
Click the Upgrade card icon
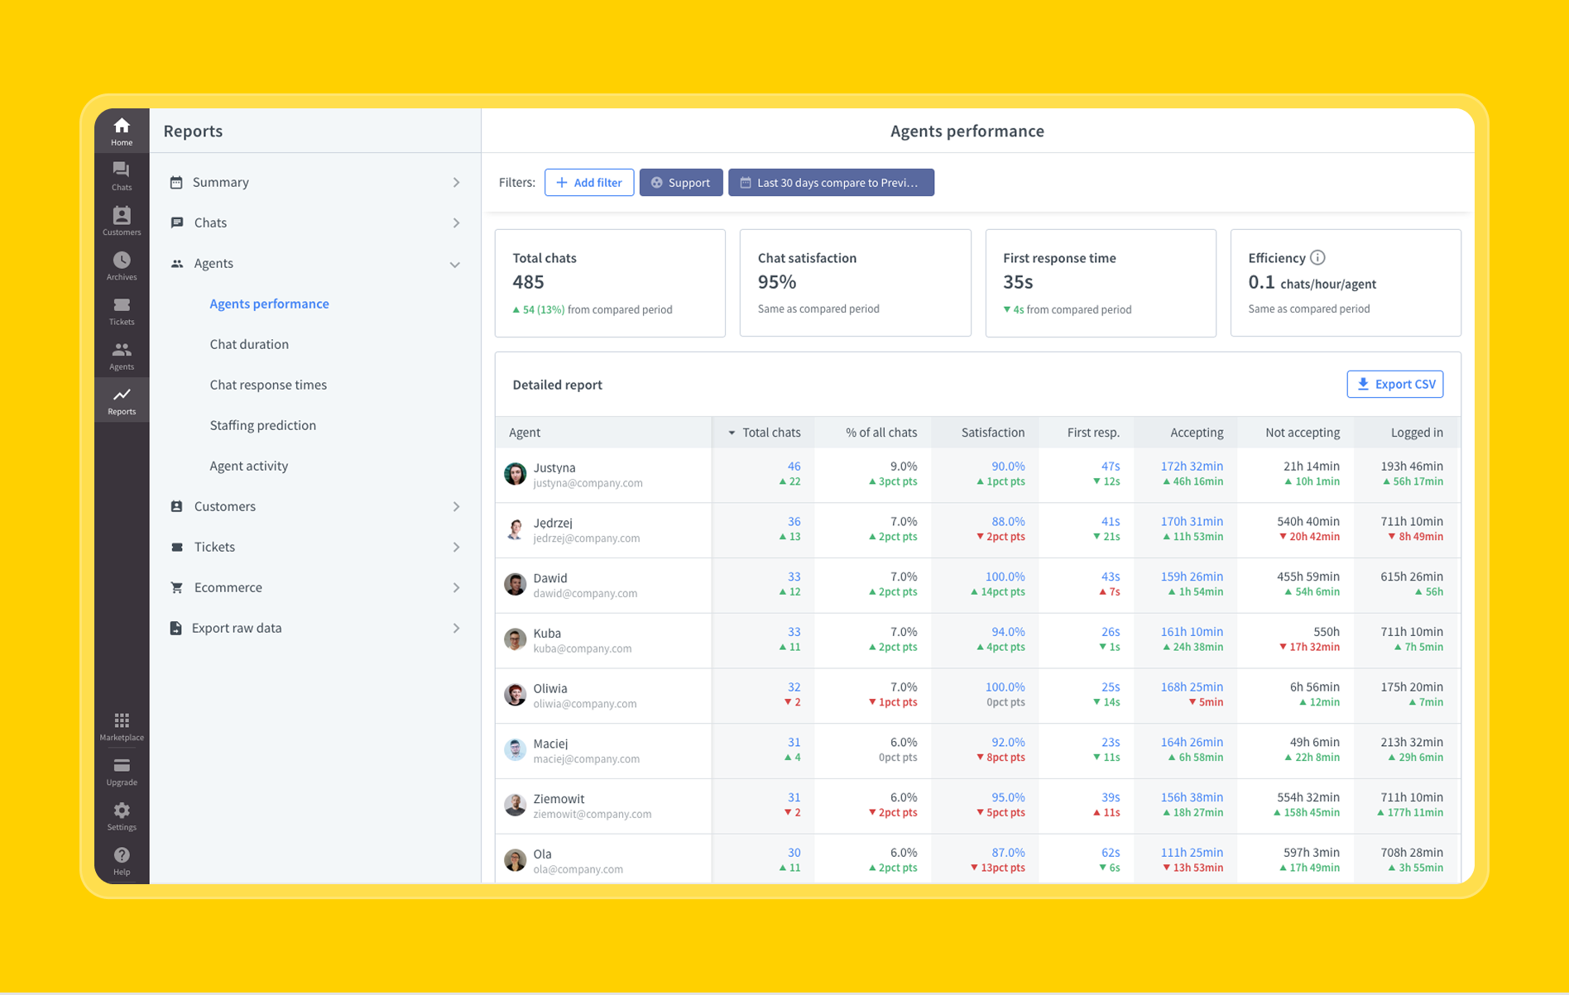(x=122, y=771)
